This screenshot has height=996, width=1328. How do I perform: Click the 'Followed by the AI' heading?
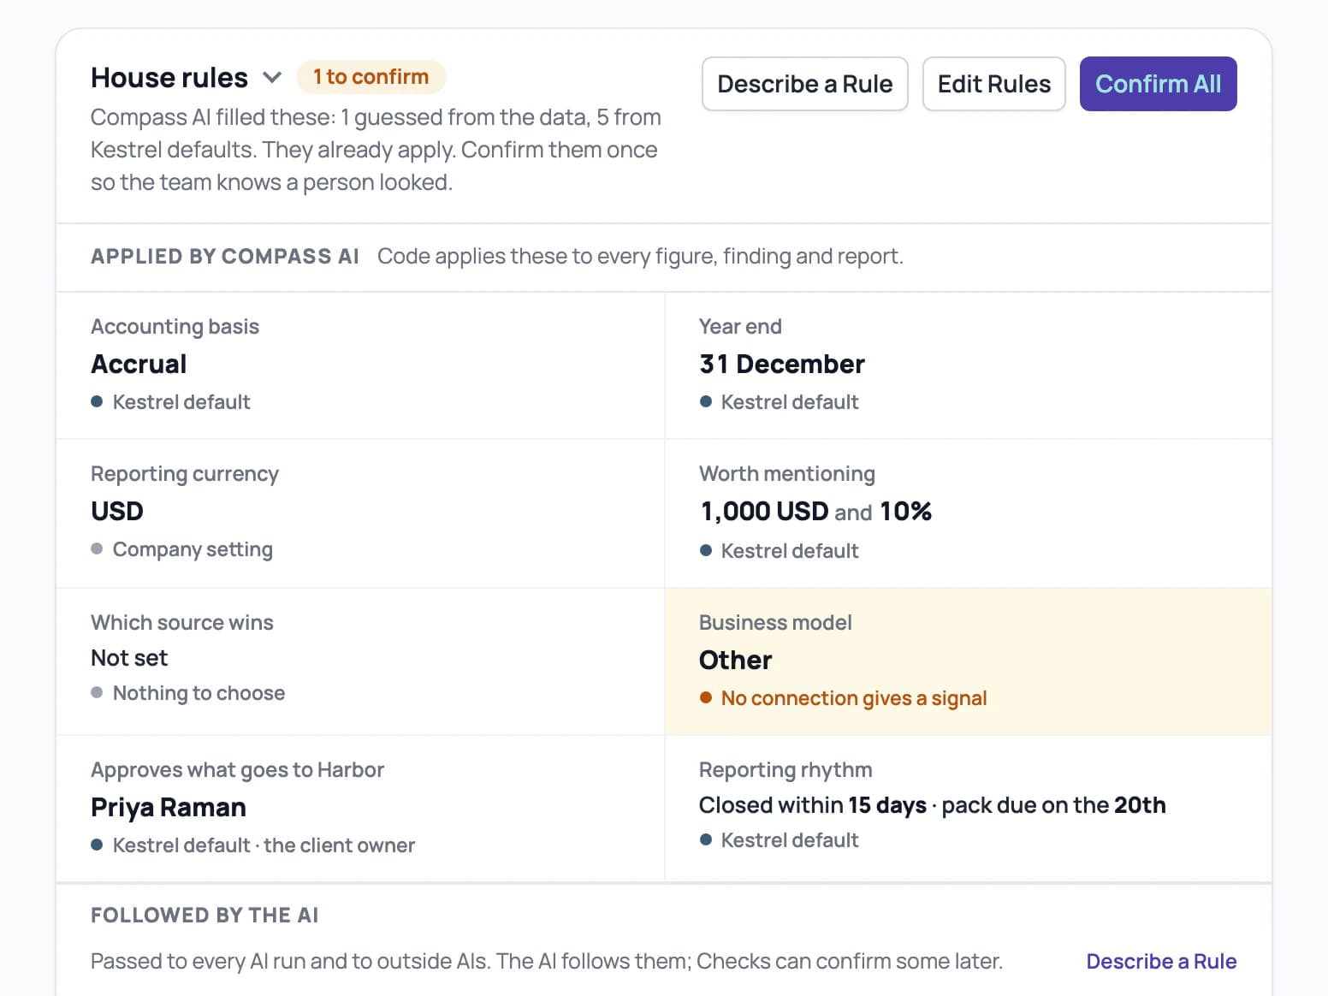pos(205,916)
